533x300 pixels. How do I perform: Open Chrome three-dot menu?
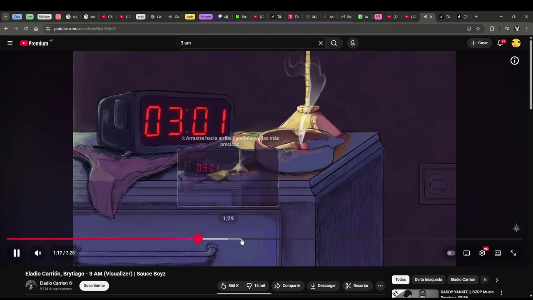click(x=527, y=29)
